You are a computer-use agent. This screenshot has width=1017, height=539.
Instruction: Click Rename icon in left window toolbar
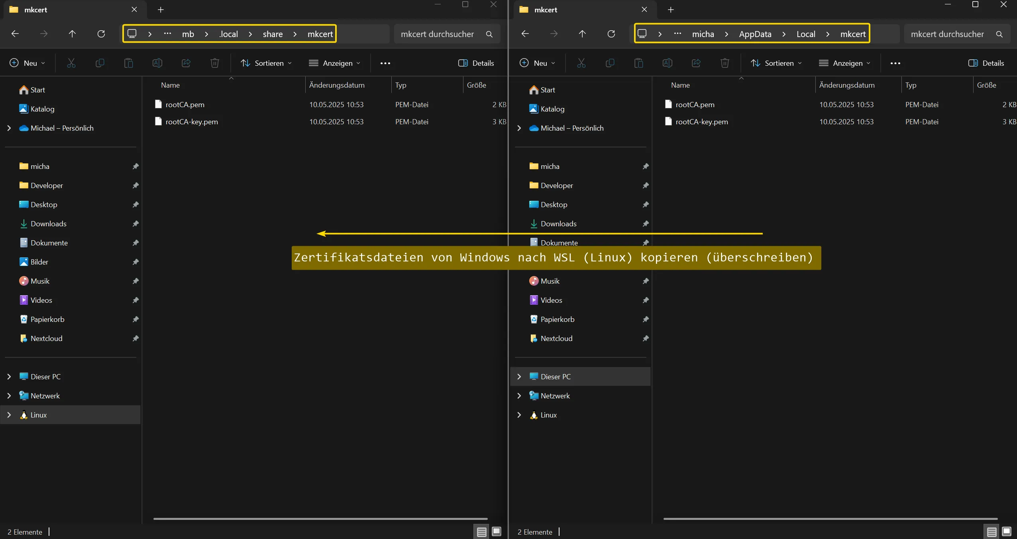tap(157, 63)
